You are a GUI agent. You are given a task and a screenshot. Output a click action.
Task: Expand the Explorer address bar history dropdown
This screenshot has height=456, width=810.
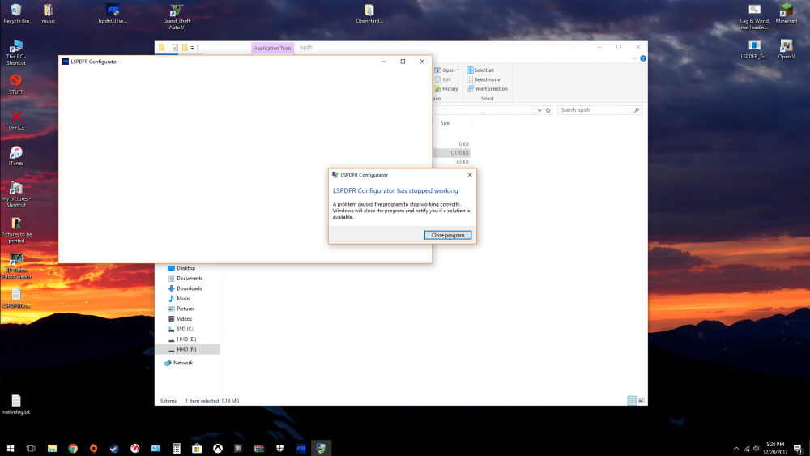click(x=539, y=110)
